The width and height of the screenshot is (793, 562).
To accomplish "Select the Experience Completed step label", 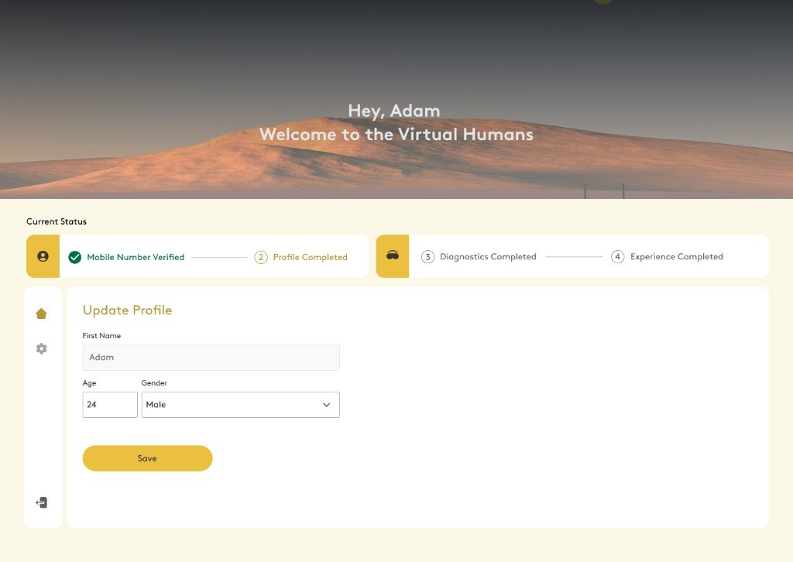I will (x=677, y=257).
